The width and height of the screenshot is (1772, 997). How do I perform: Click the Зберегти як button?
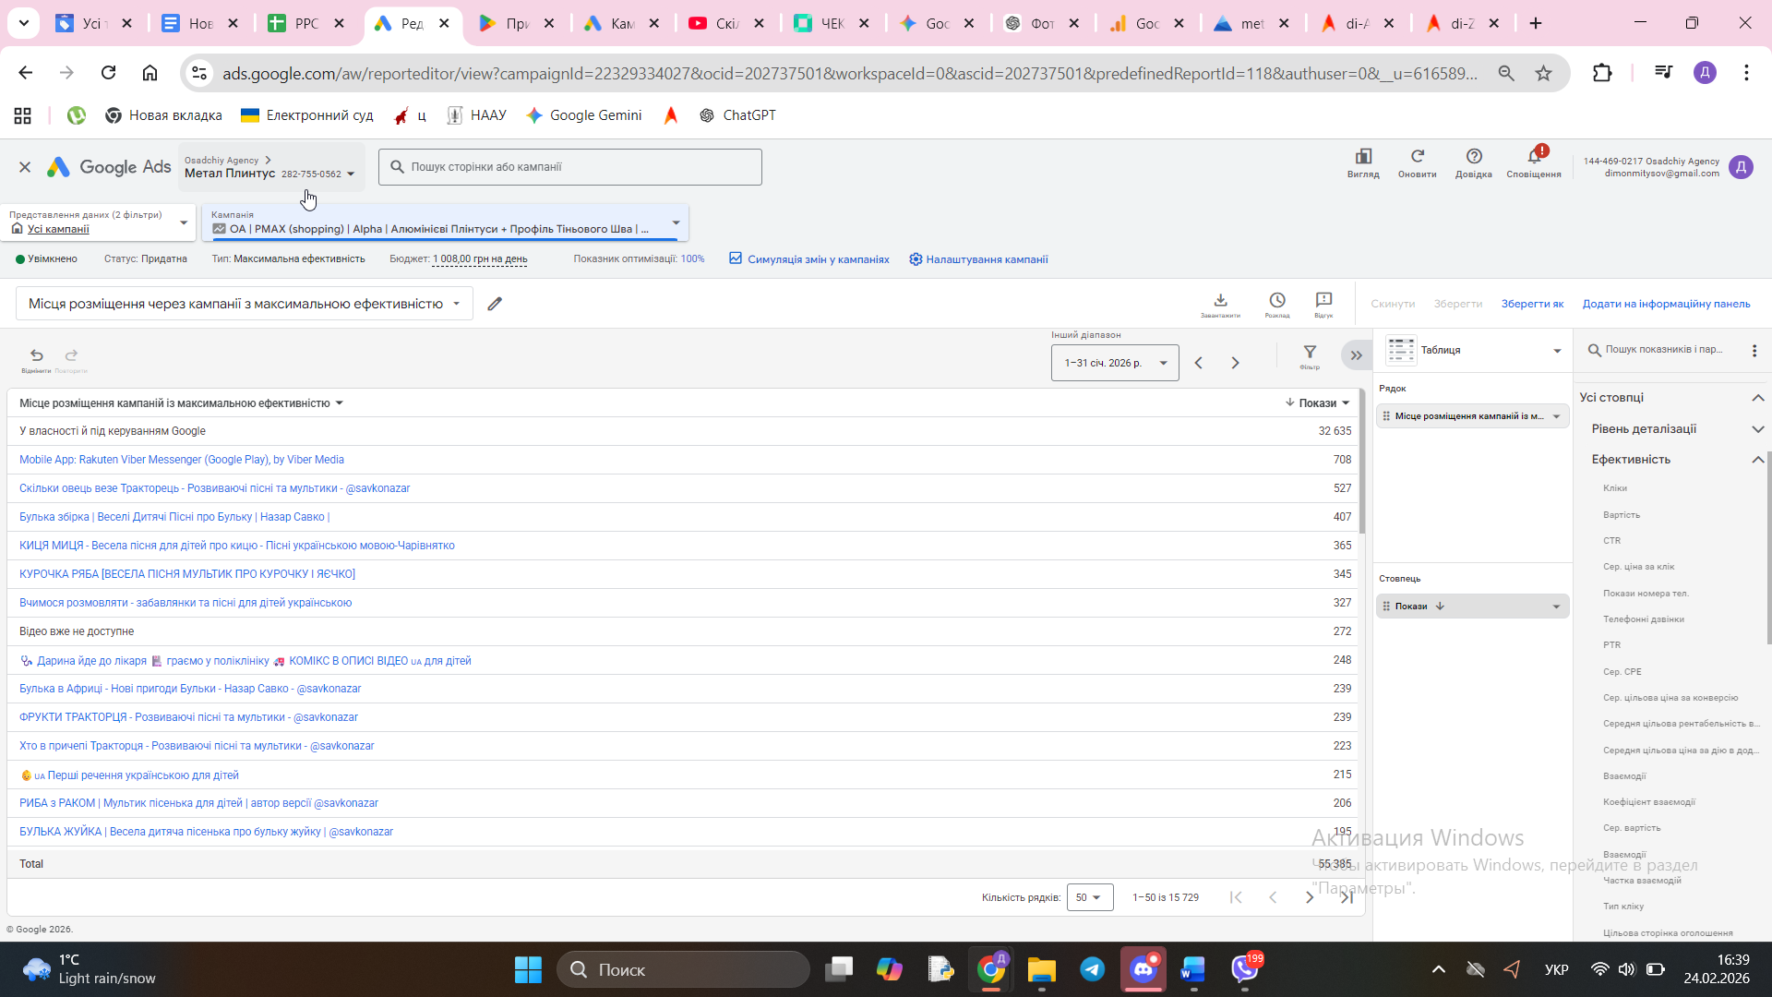point(1532,304)
